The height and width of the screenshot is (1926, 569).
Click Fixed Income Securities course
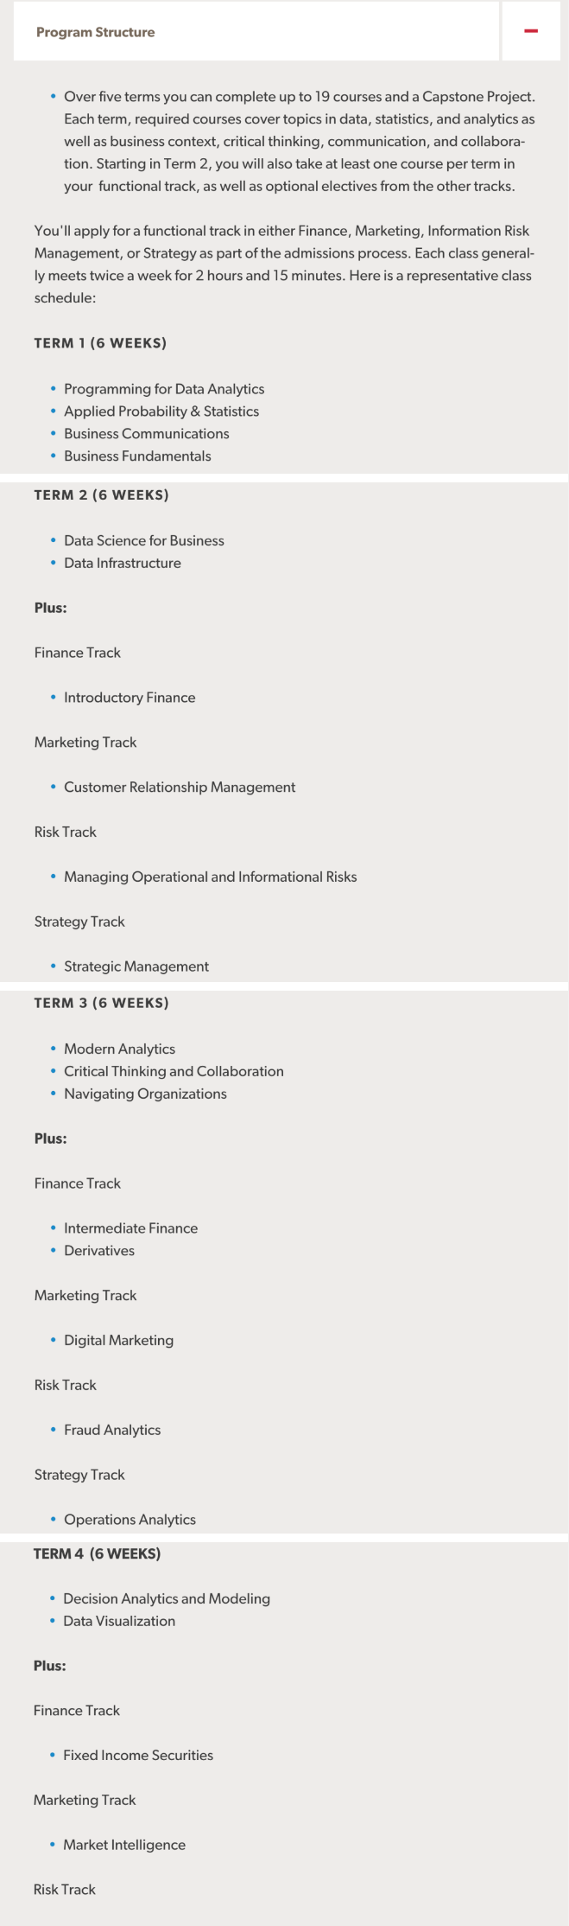[x=138, y=1756]
